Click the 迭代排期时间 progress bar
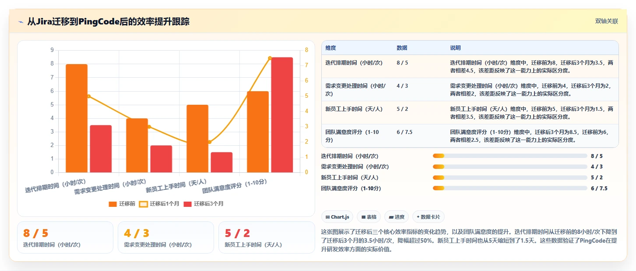Screen dimensions: 636x271 tap(510, 156)
